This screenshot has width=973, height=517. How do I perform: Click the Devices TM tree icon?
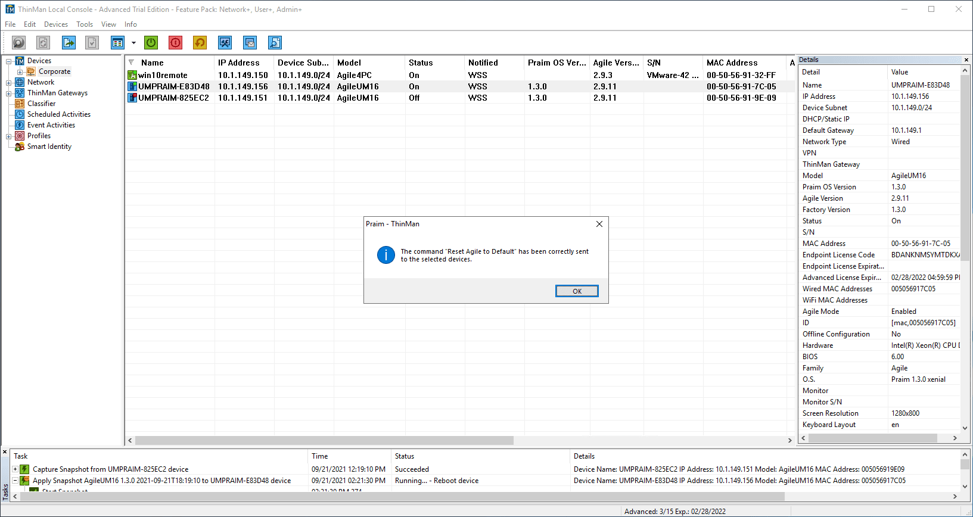(x=20, y=61)
